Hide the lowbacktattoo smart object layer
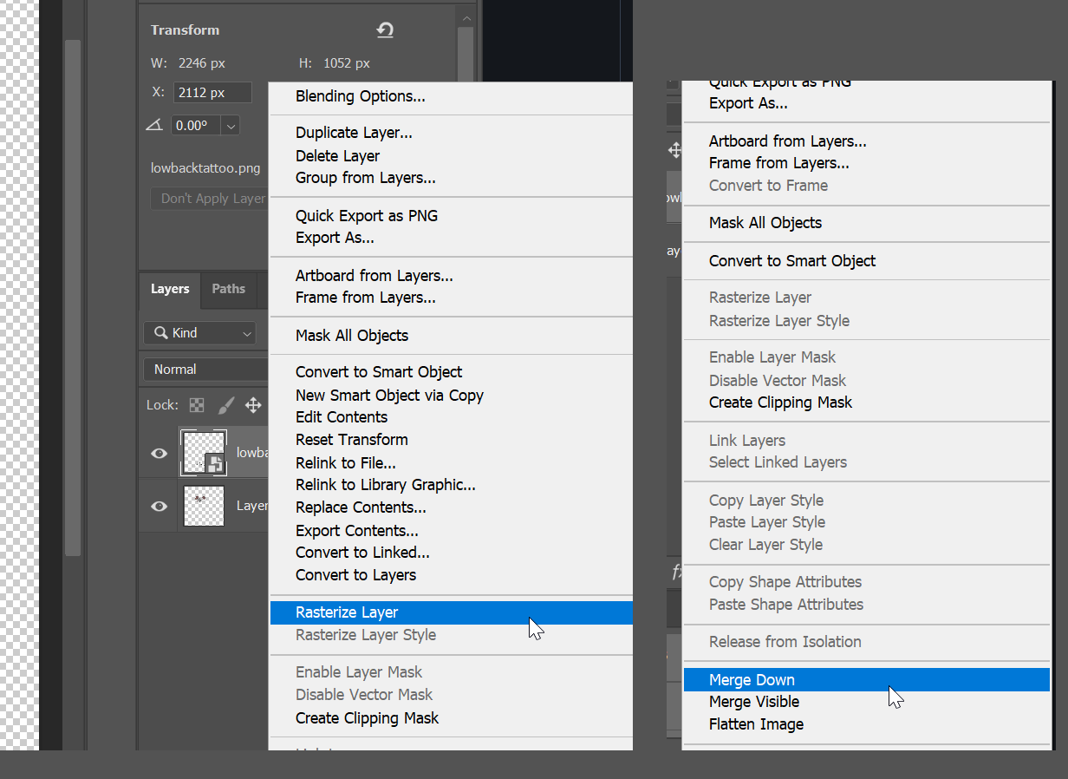Viewport: 1068px width, 779px height. pyautogui.click(x=160, y=453)
